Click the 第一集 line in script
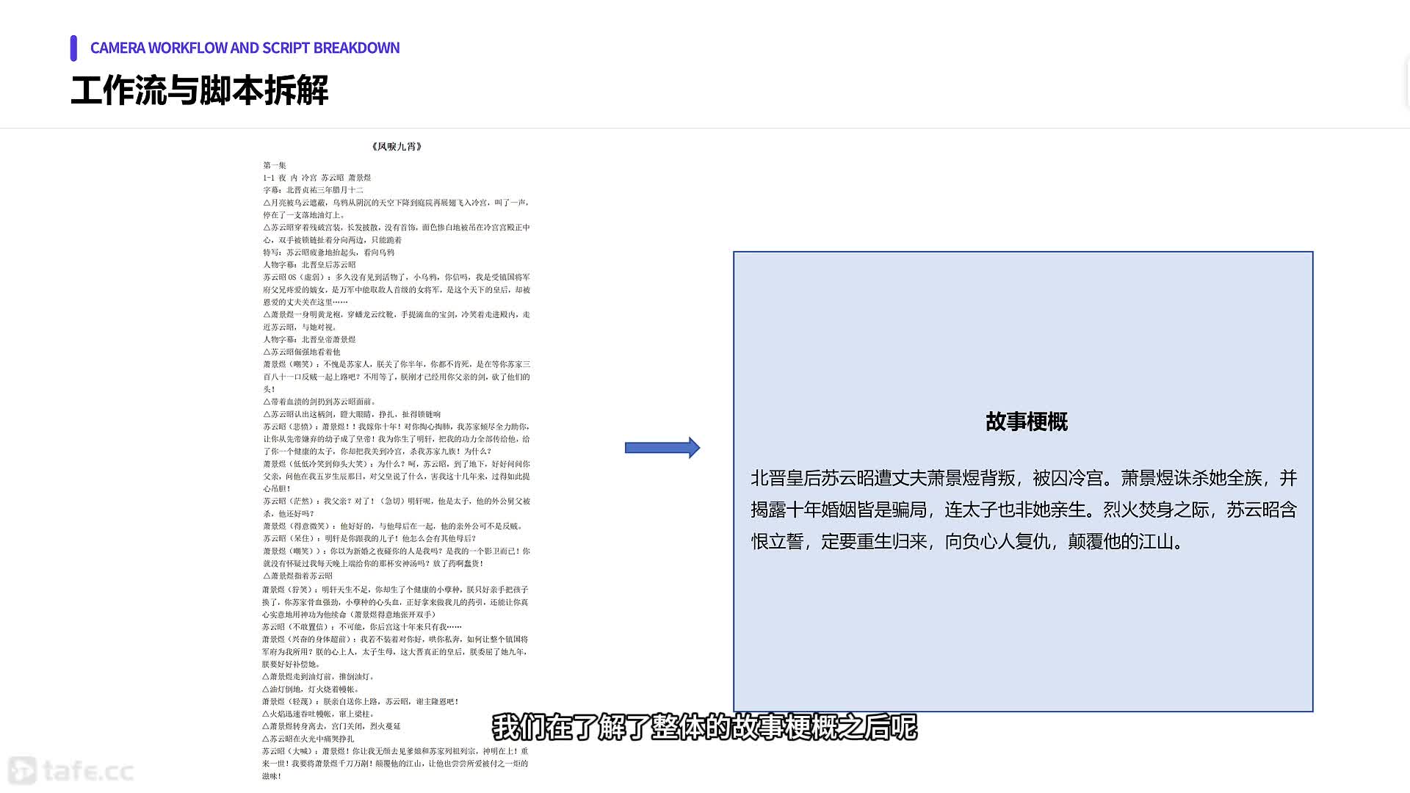 pos(275,166)
